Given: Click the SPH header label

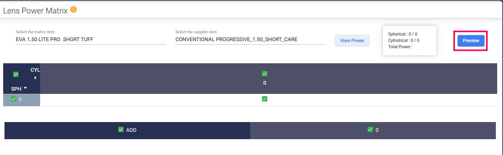Looking at the screenshot, I should (16, 89).
